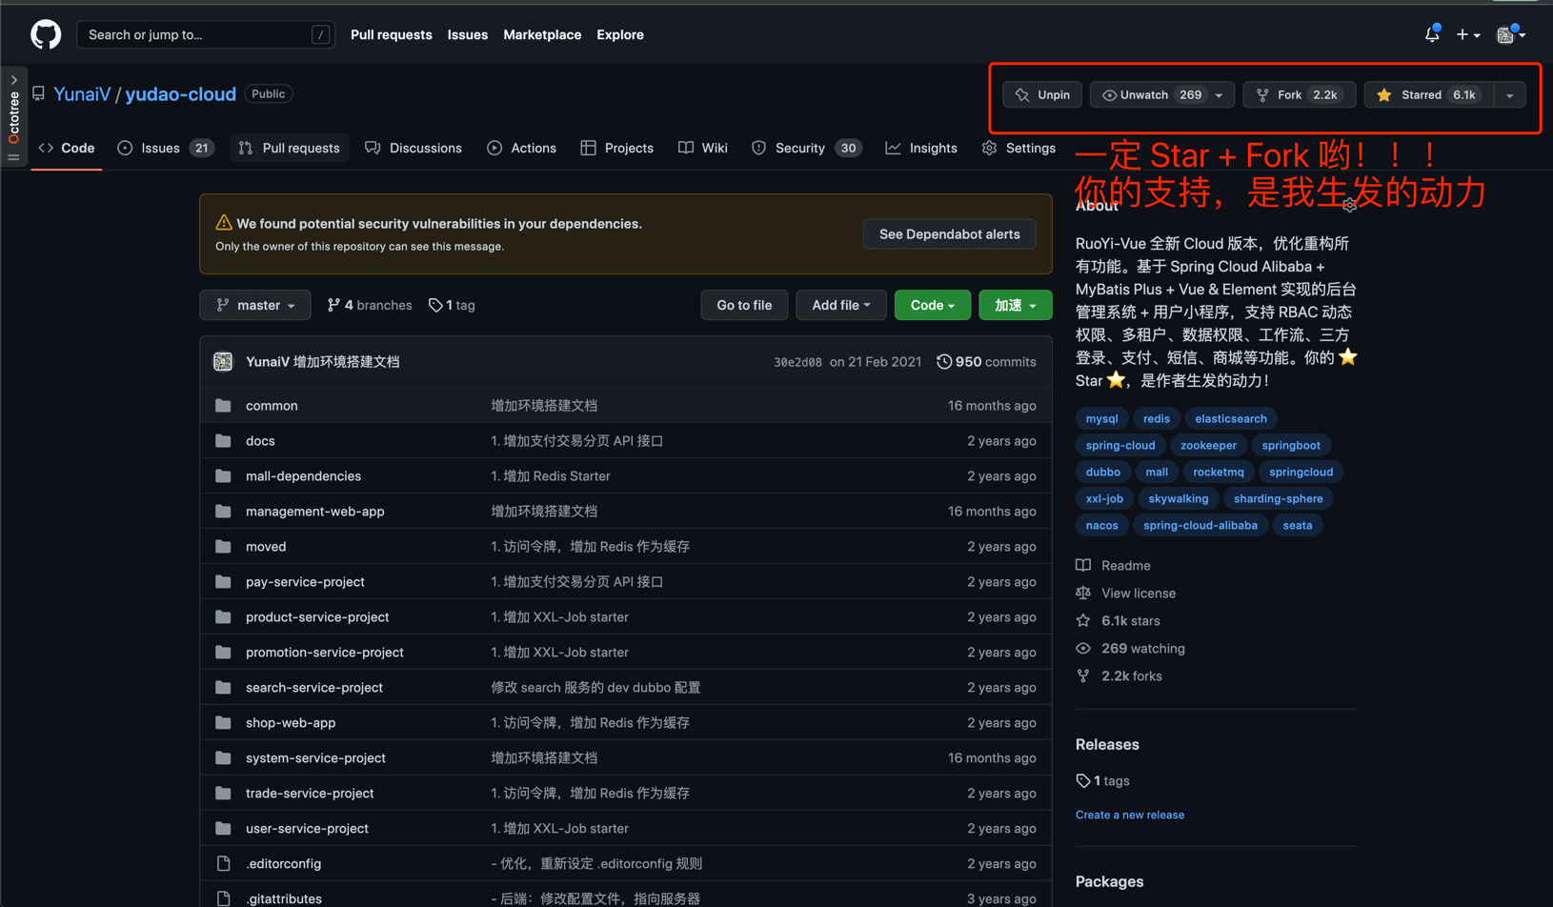Open the plus create-new menu
This screenshot has height=907, width=1553.
tap(1468, 34)
